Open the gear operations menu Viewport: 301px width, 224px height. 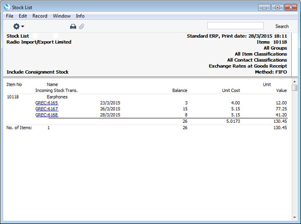18,26
